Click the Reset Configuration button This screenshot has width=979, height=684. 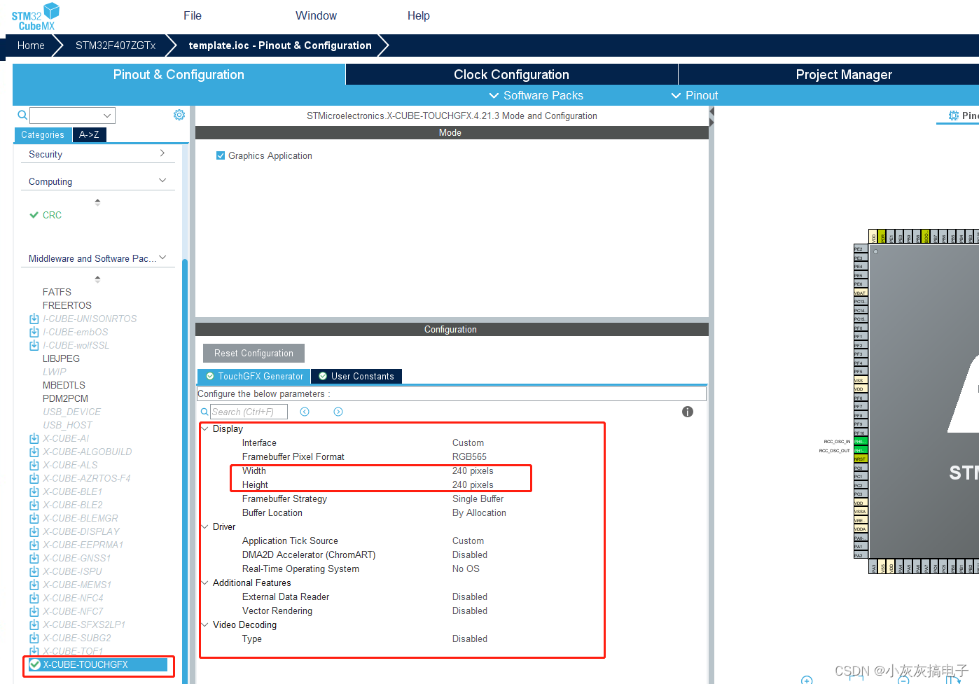point(254,353)
